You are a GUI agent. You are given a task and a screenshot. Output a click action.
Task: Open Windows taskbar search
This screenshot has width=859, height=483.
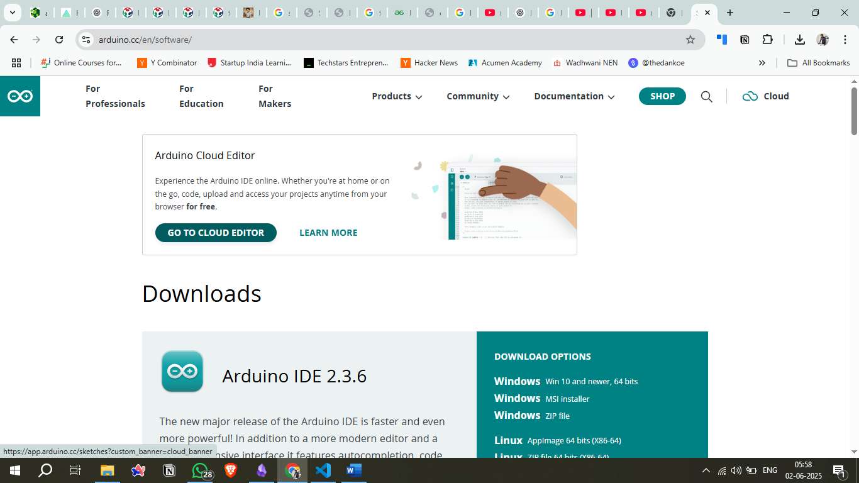(45, 470)
